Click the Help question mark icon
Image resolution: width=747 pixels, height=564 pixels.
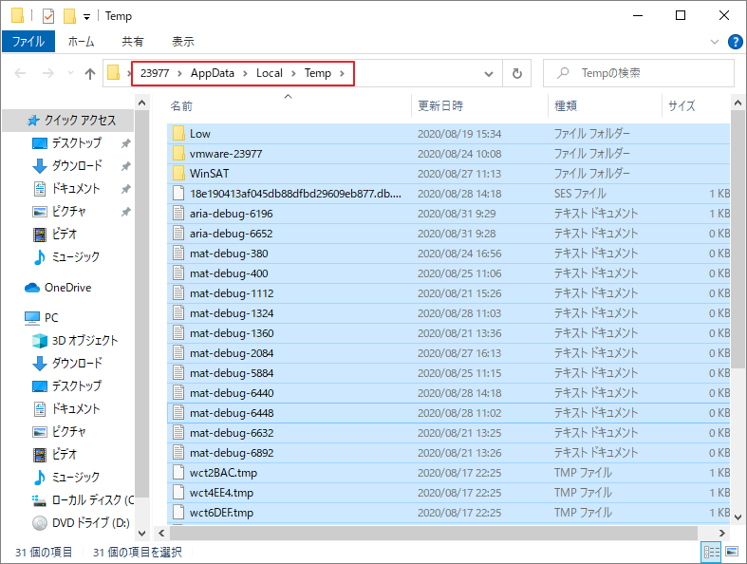[735, 42]
